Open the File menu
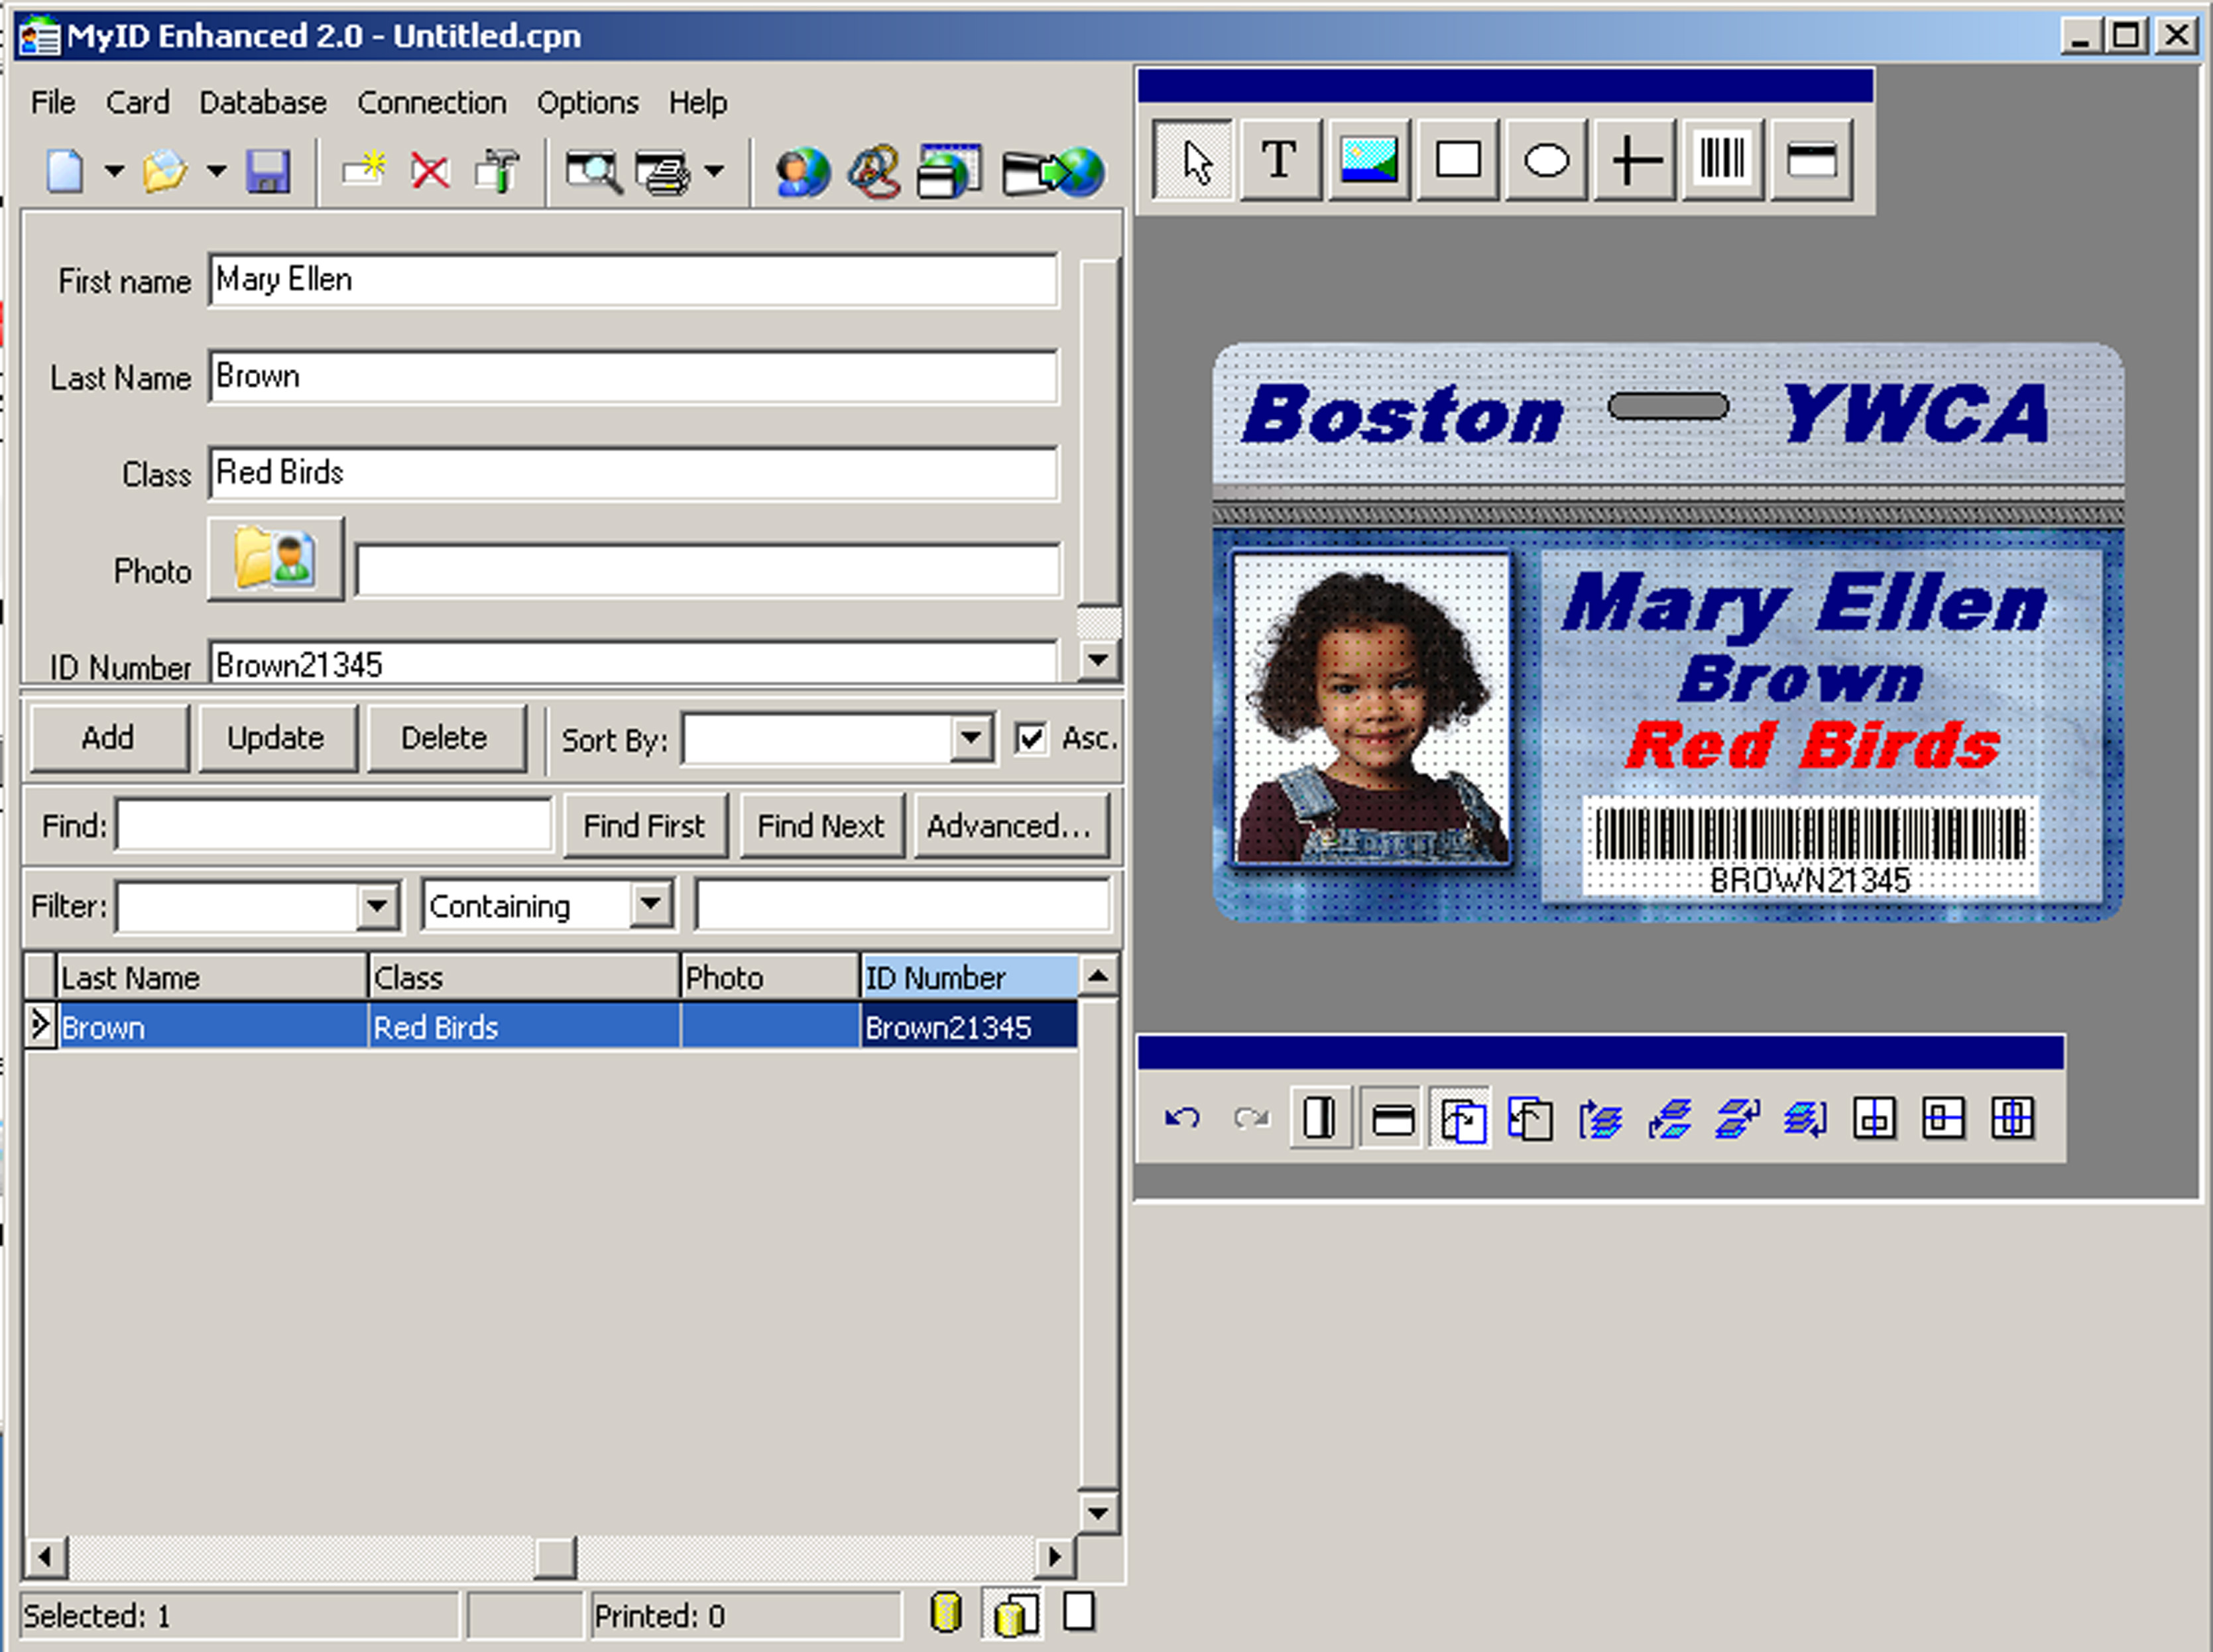Image resolution: width=2213 pixels, height=1652 pixels. (53, 102)
